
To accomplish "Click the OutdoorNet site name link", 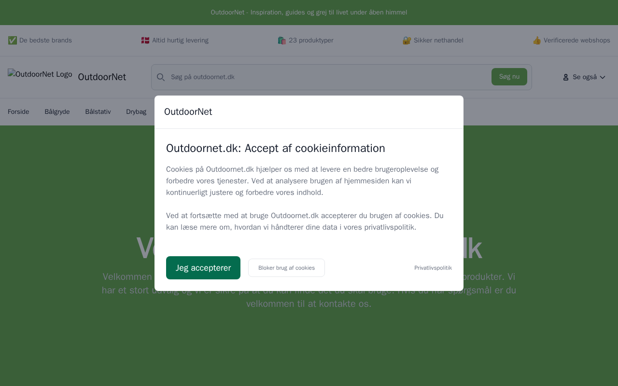I will pos(102,77).
